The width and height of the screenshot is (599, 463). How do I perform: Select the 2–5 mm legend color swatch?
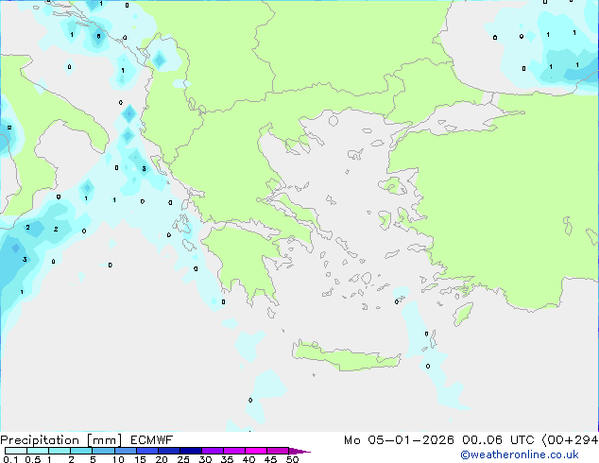81,451
